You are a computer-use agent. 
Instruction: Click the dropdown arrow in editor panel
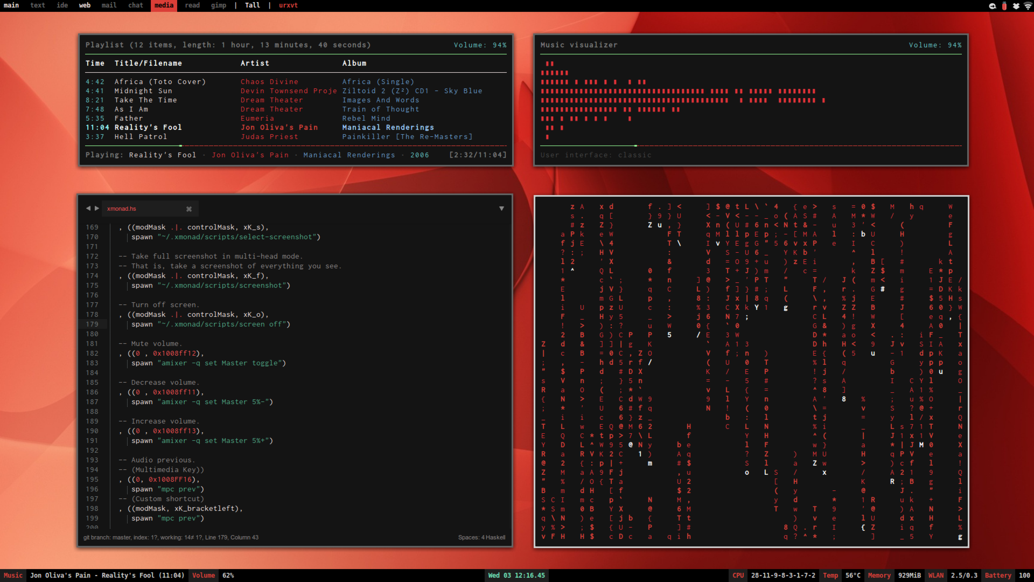(x=501, y=208)
